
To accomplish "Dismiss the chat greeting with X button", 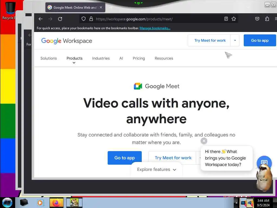I will tap(204, 141).
